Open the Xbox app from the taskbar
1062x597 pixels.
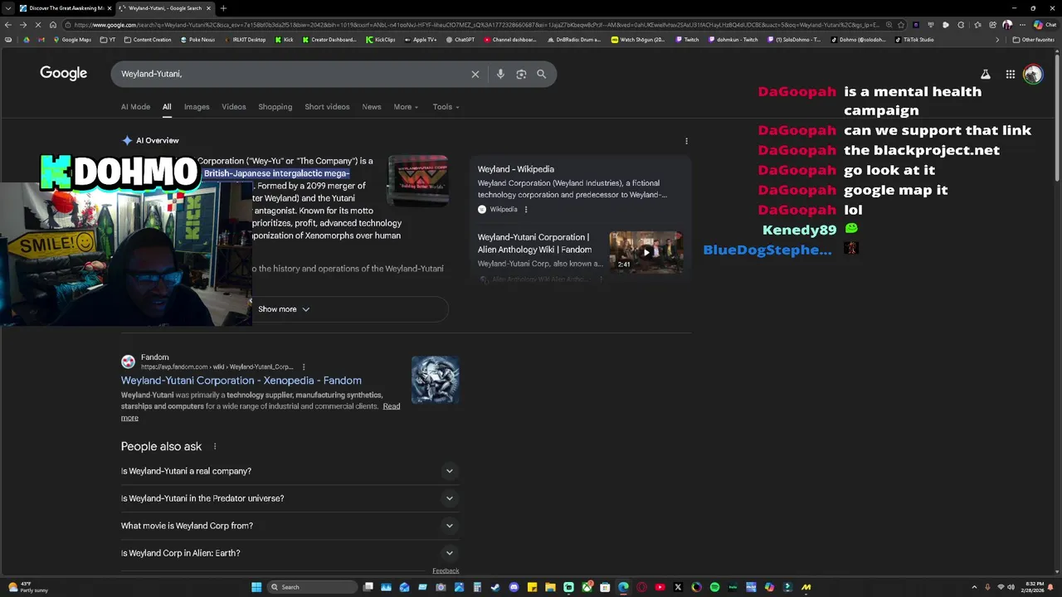[x=586, y=587]
